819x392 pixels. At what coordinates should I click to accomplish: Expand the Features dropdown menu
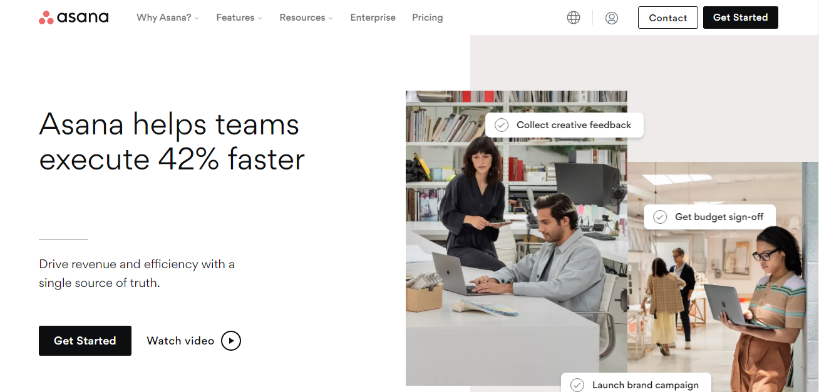pyautogui.click(x=239, y=18)
